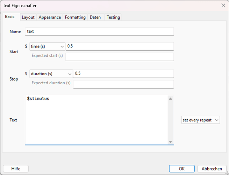The image size is (229, 175).
Task: Click the Expected duration (s) field
Action: [x=123, y=84]
